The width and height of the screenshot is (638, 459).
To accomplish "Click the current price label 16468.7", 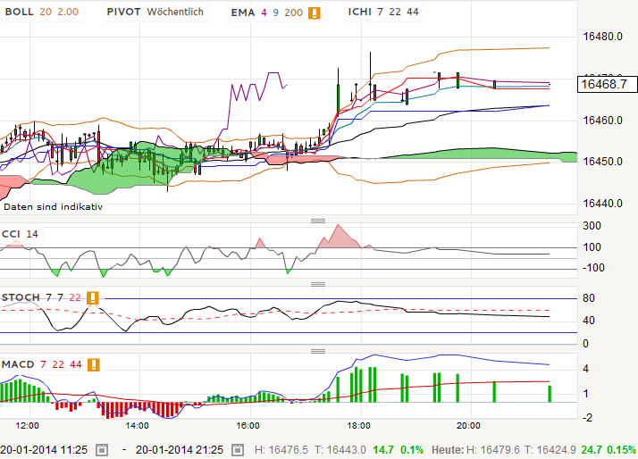I will tap(608, 84).
